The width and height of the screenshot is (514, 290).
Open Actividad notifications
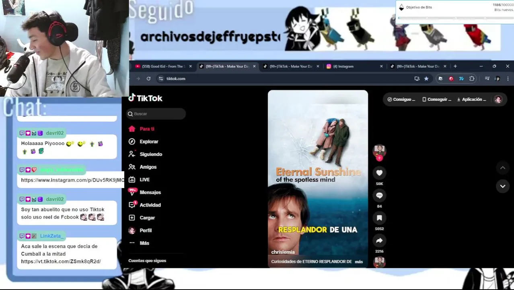[x=144, y=205]
